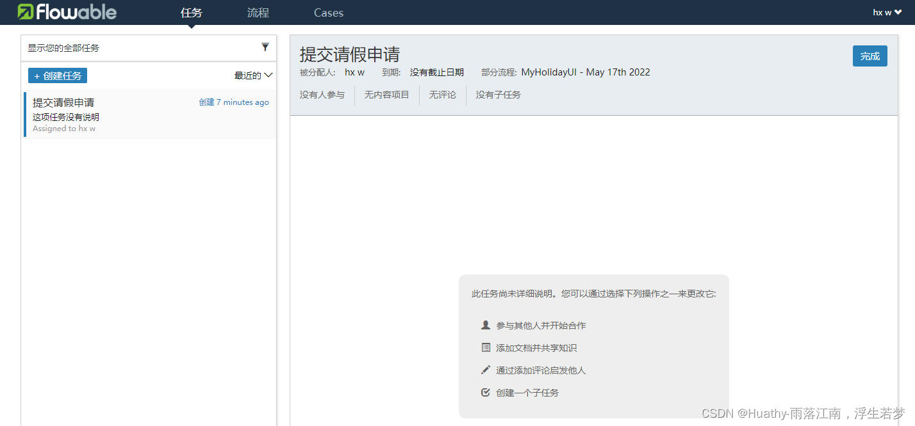Screen dimensions: 915x426
Task: Open the task filter funnel icon
Action: click(265, 47)
